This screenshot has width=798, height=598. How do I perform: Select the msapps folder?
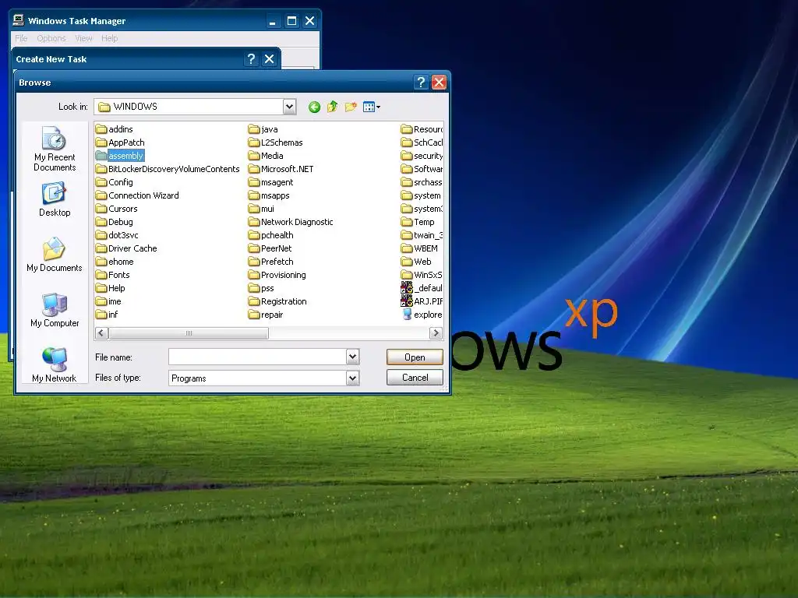[269, 195]
